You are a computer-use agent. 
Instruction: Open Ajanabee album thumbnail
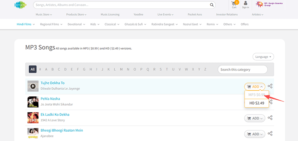point(33,134)
